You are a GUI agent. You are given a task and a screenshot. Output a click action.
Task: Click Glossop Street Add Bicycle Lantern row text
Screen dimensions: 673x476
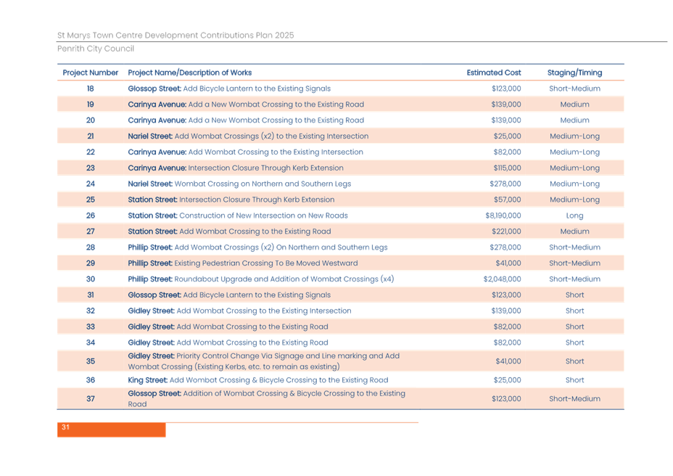tap(228, 295)
